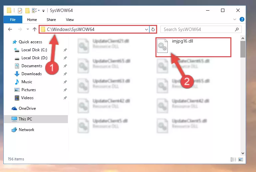Click the imjpg16.dll gear file icon
This screenshot has height=172, width=256.
pos(162,46)
